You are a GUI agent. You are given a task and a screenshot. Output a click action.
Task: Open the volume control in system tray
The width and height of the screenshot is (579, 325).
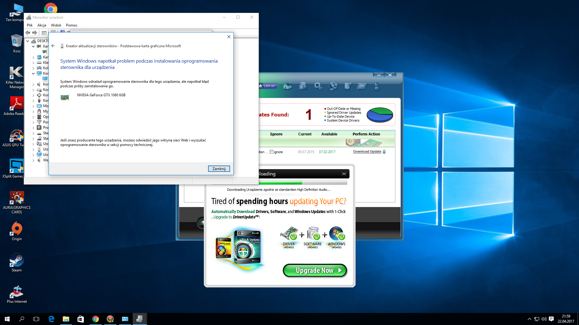544,319
